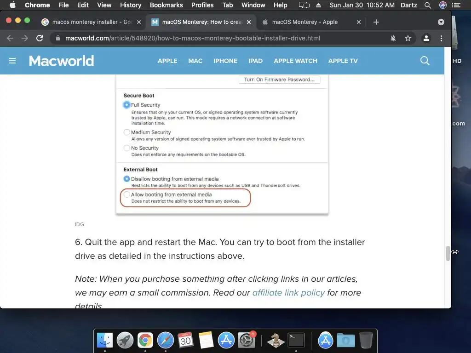Open the Macworld site search magnifier
This screenshot has height=353, width=471.
(x=425, y=61)
